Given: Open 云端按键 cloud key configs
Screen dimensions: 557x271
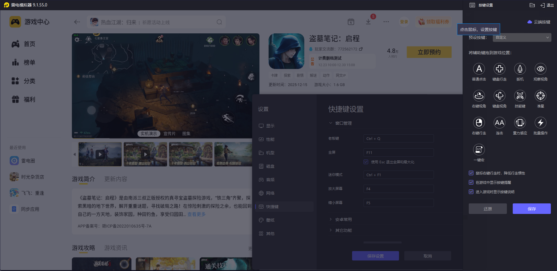Looking at the screenshot, I should pyautogui.click(x=539, y=22).
